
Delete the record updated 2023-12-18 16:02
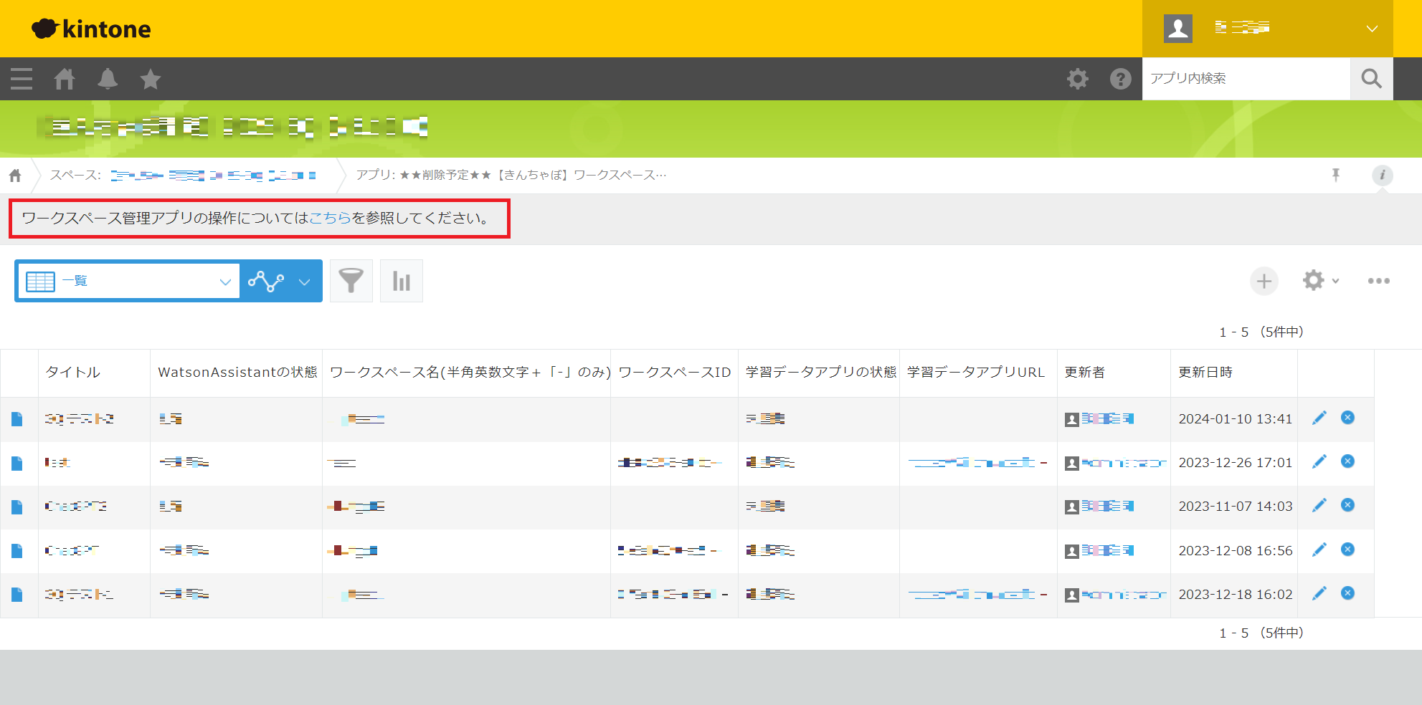1347,593
